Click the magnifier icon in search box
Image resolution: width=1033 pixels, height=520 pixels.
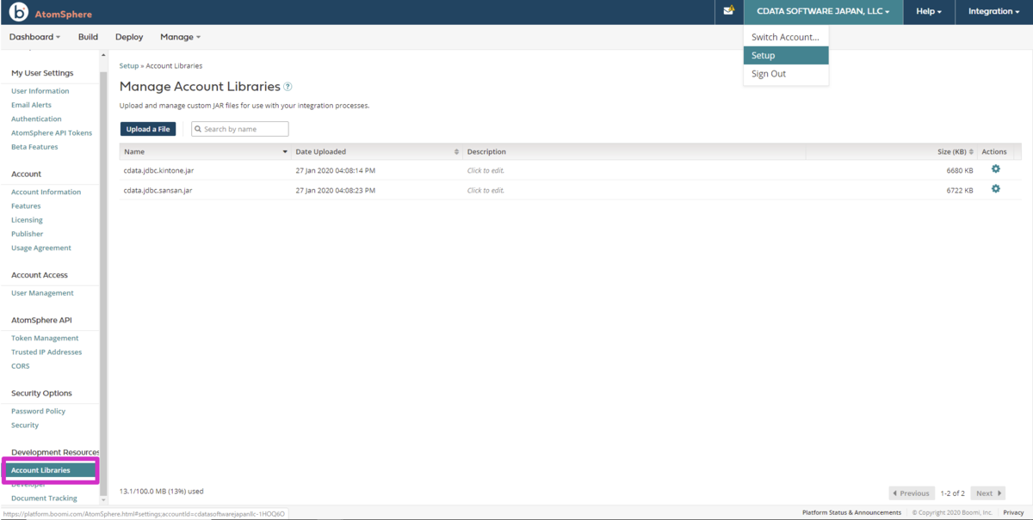click(198, 129)
